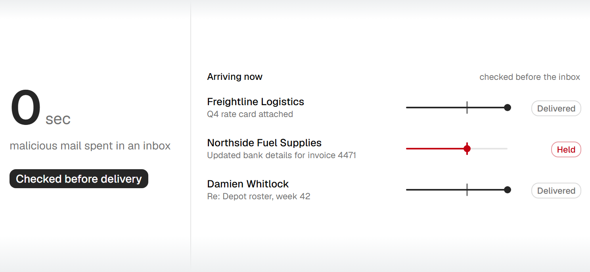Click the end dot on Freightline Logistics track
This screenshot has height=272, width=590.
point(507,108)
